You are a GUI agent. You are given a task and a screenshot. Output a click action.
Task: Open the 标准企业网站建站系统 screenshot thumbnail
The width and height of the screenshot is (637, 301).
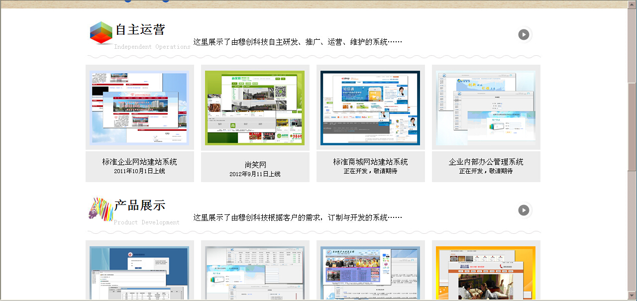click(139, 107)
